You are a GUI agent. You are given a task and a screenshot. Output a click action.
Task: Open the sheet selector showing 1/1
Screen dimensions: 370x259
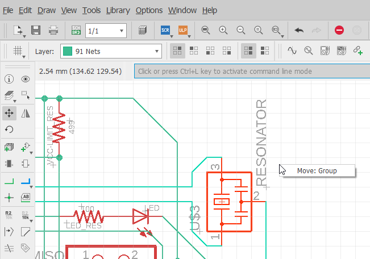pos(106,31)
